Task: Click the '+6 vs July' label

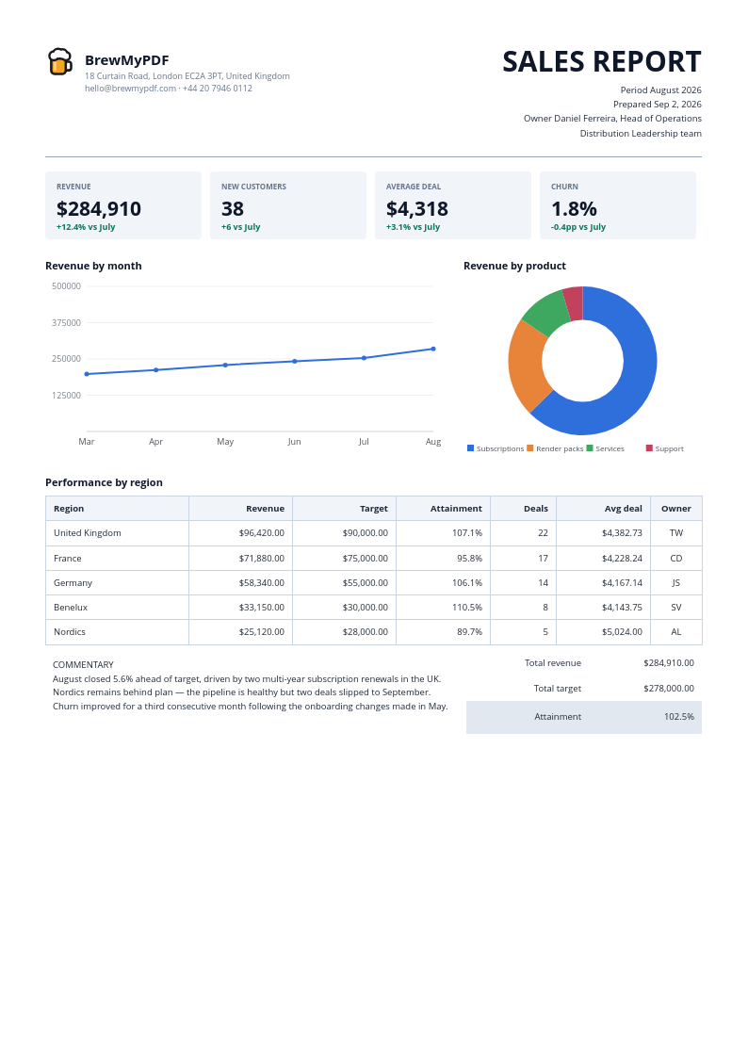Action: [241, 227]
